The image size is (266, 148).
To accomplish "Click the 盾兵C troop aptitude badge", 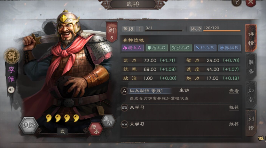I will coord(157,48).
